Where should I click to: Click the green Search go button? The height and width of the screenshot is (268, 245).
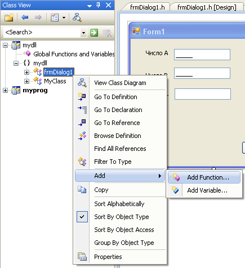coord(94,33)
